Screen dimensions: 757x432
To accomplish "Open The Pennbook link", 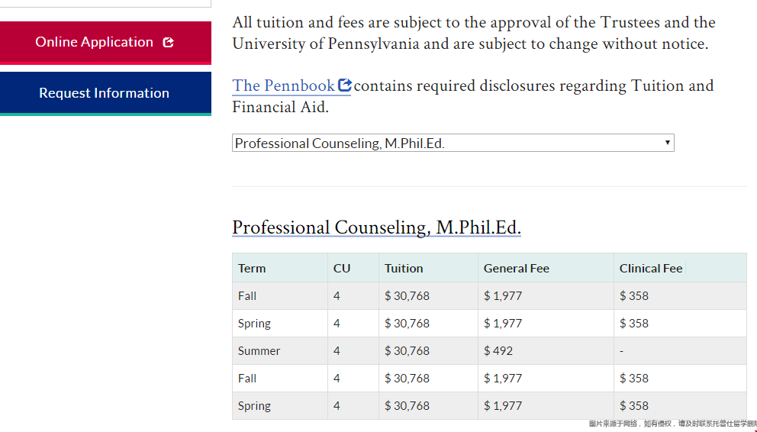I will tap(283, 85).
